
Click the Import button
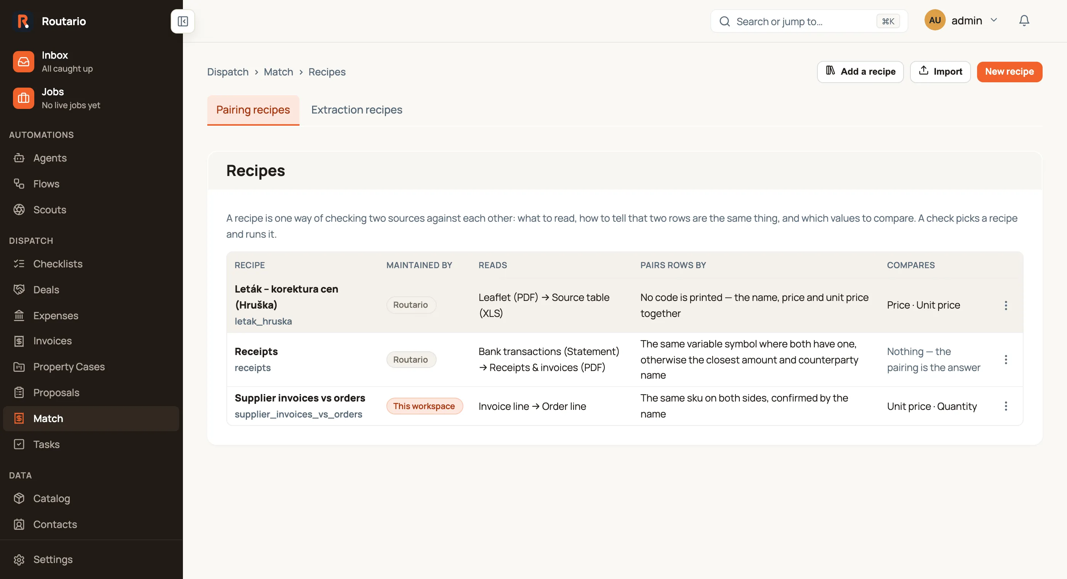point(940,72)
